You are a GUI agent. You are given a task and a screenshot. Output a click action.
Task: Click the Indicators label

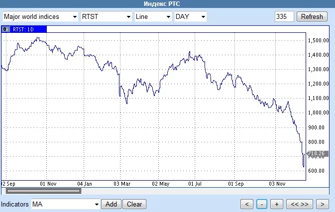[15, 205]
